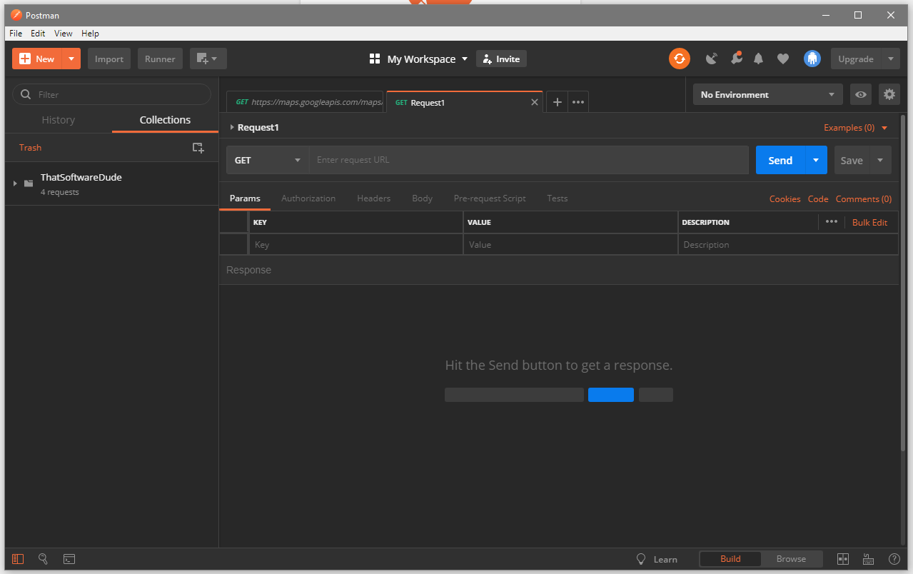Screen dimensions: 913x574
Task: Switch to two-pane layout icon
Action: tap(842, 559)
